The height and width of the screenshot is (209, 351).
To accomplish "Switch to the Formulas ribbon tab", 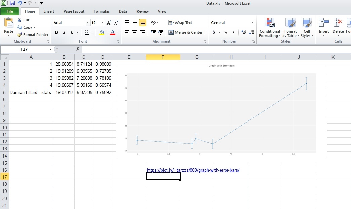I will [x=102, y=11].
